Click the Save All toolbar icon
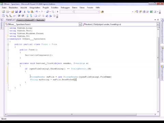164x123 pixels. click(x=20, y=12)
